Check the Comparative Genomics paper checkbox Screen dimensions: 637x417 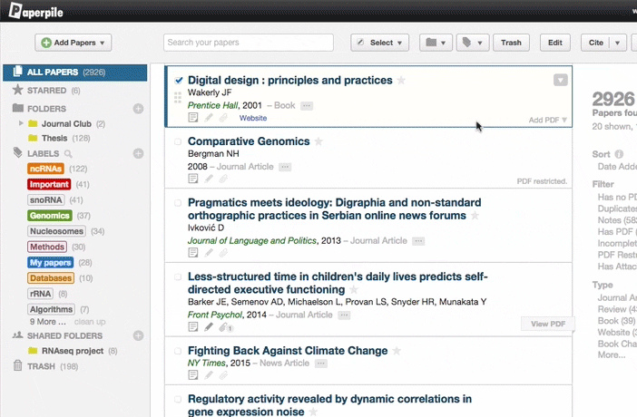179,141
